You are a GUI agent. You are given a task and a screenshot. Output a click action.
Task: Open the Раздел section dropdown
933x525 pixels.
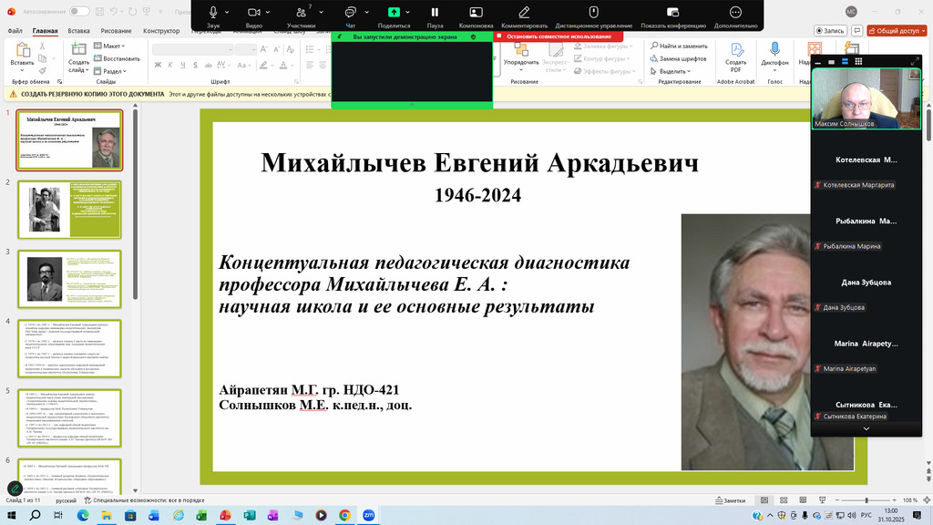click(114, 71)
